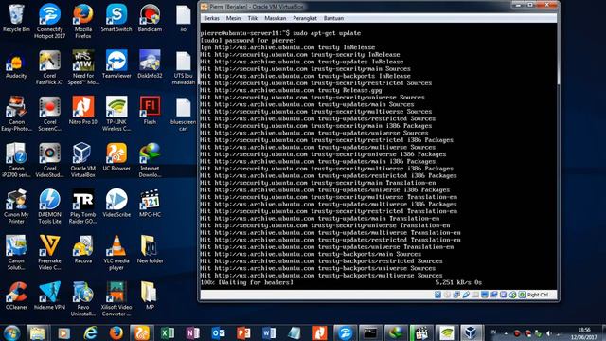This screenshot has height=341, width=606.
Task: Show hidden system tray icons
Action: (506, 333)
